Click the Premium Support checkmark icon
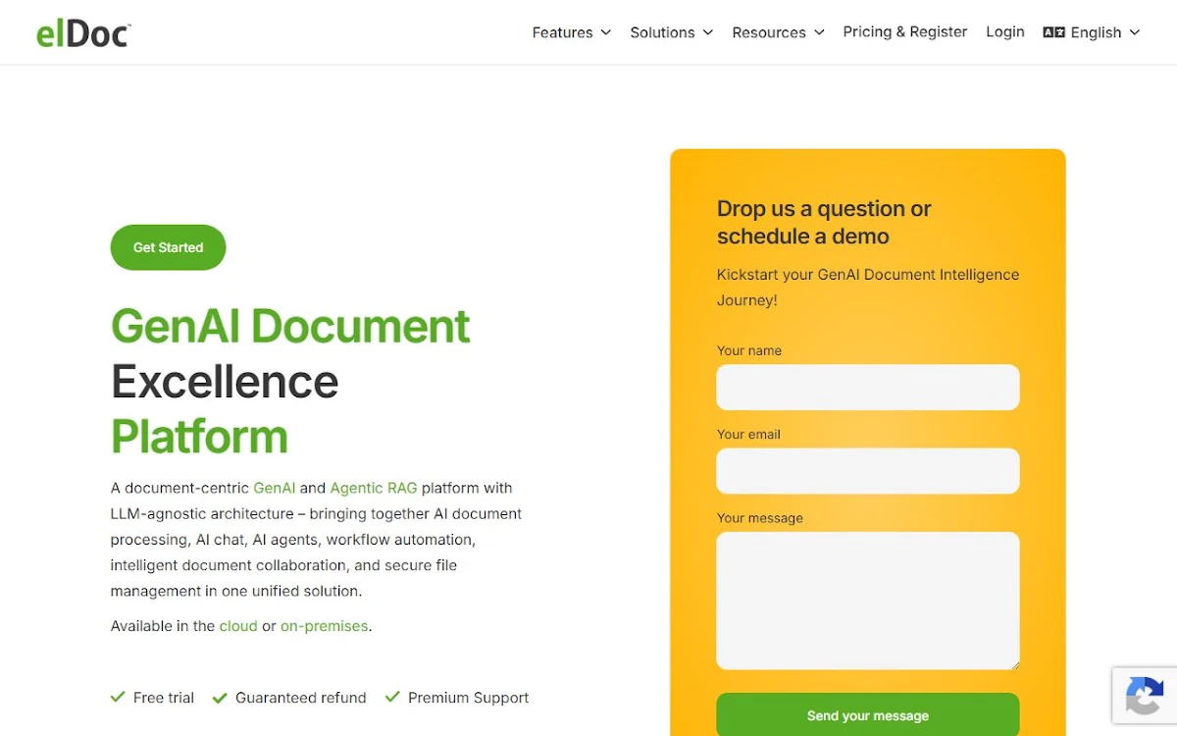The height and width of the screenshot is (736, 1177). [x=392, y=697]
